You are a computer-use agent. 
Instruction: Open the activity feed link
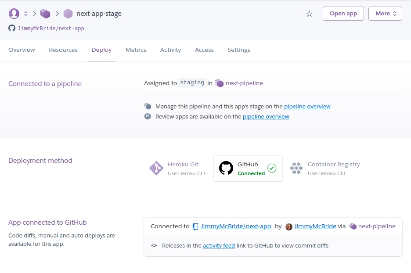[219, 246]
